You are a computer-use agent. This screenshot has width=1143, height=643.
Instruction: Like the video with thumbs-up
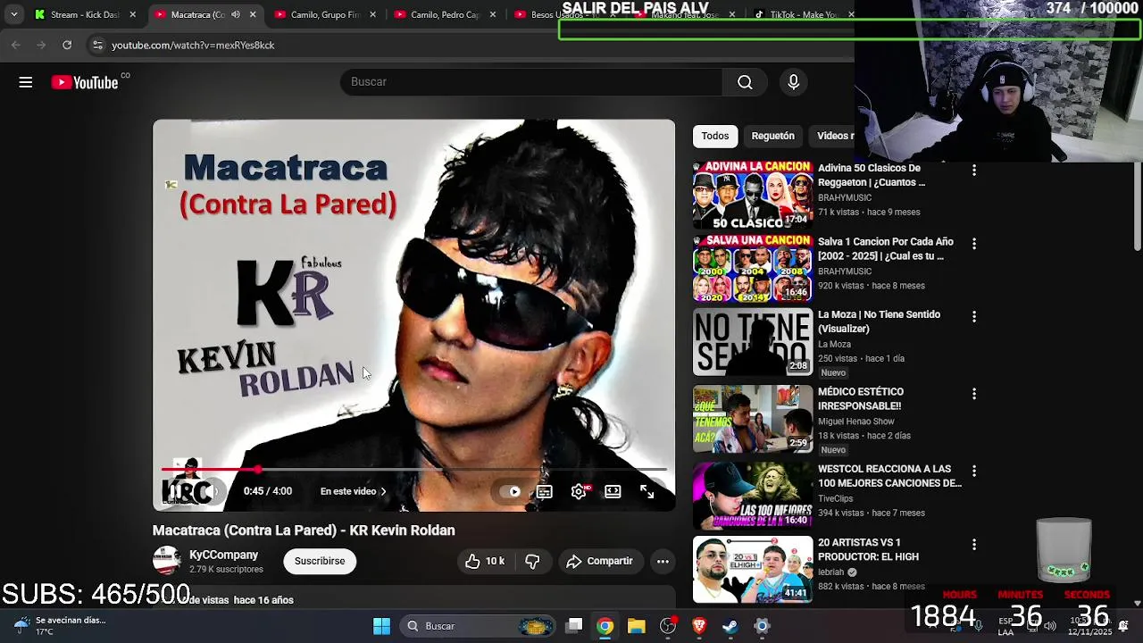[x=484, y=561]
